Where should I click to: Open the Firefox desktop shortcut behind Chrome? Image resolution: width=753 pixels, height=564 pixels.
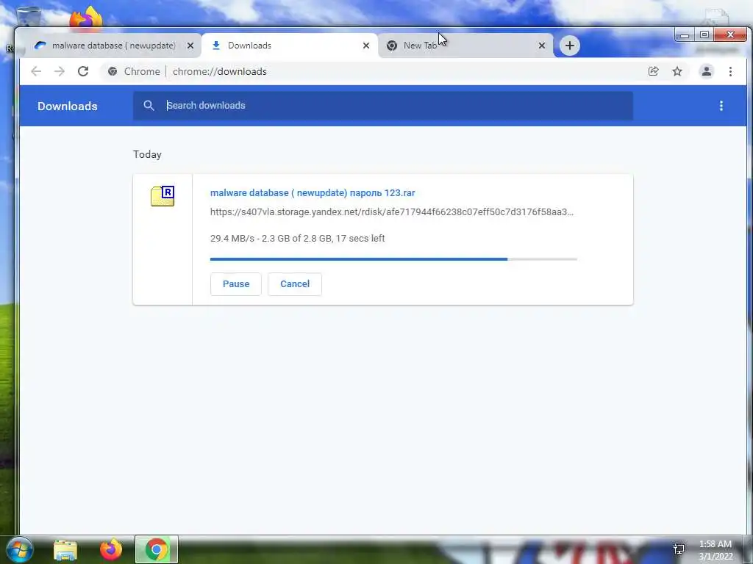pyautogui.click(x=86, y=18)
